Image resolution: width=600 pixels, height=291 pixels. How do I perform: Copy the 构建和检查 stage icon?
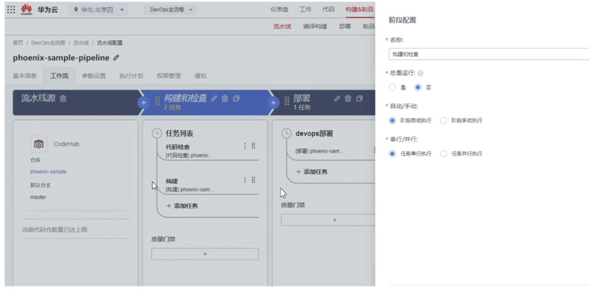pyautogui.click(x=237, y=98)
